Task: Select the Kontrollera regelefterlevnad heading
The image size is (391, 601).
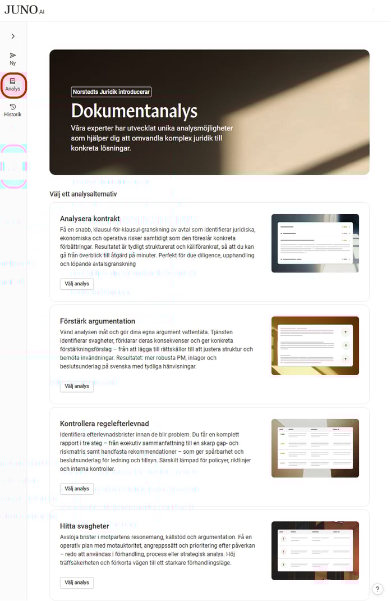Action: pos(104,424)
